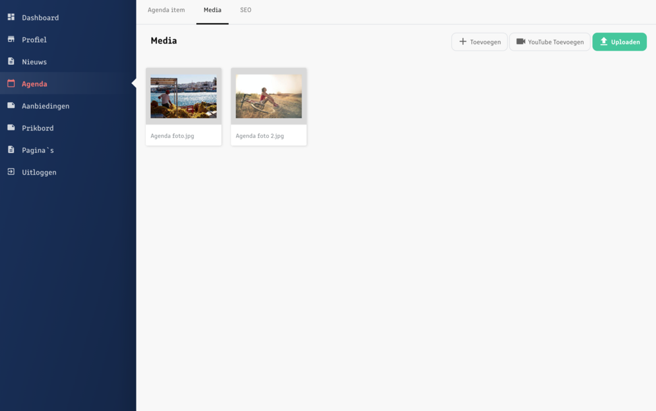Open the bicycle field photo thumbnail

pos(268,96)
